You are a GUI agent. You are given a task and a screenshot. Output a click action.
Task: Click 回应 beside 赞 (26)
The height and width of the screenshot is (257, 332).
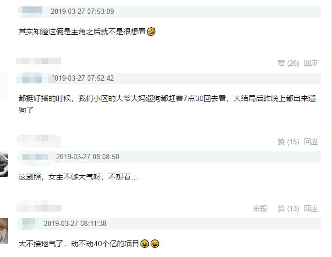tap(311, 63)
